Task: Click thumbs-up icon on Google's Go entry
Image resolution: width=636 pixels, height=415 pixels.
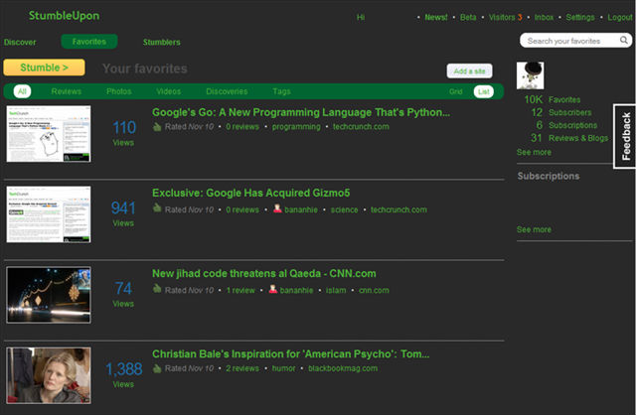Action: (x=157, y=127)
